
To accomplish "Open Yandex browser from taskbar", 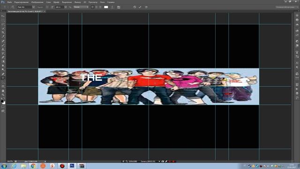I will [52, 166].
